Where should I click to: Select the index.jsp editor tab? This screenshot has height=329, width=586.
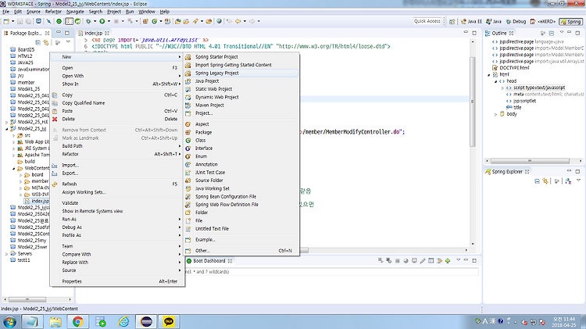pos(94,34)
